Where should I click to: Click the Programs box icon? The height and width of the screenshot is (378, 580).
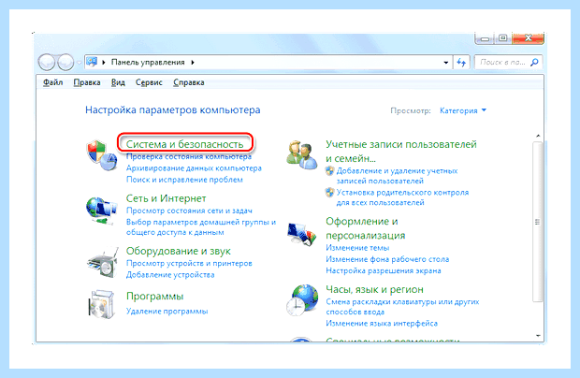(101, 304)
